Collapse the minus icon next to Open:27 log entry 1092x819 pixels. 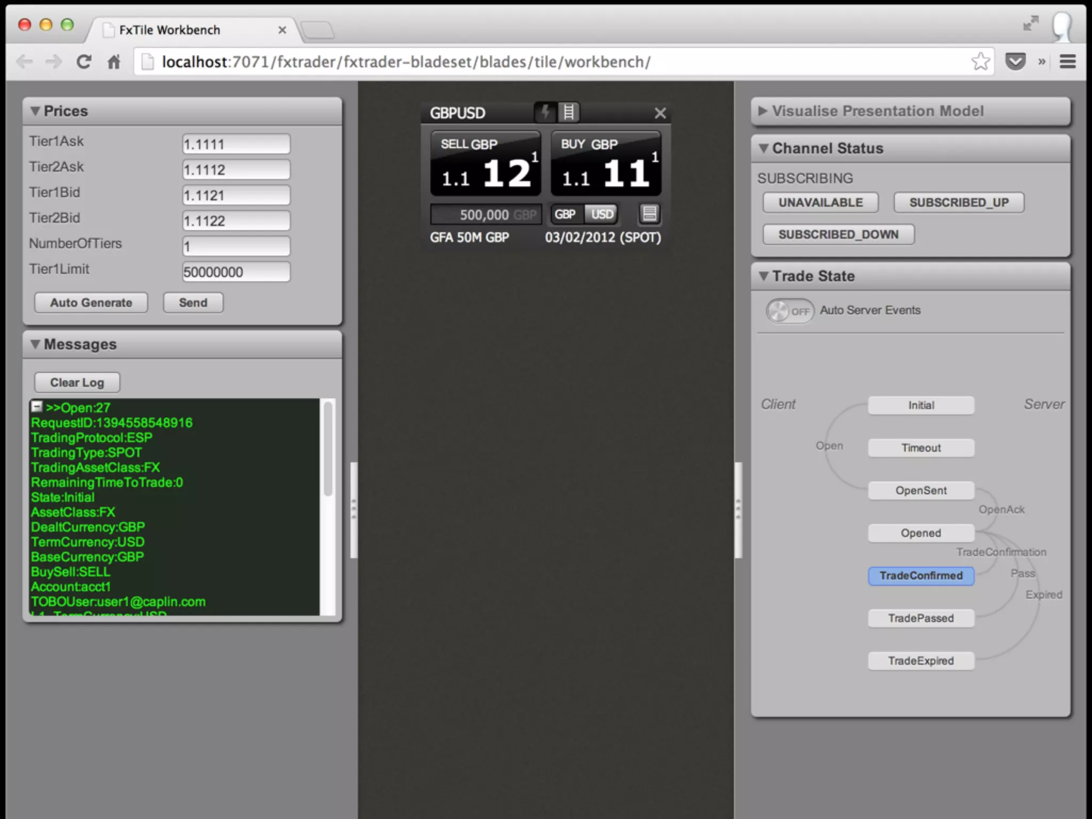tap(37, 407)
